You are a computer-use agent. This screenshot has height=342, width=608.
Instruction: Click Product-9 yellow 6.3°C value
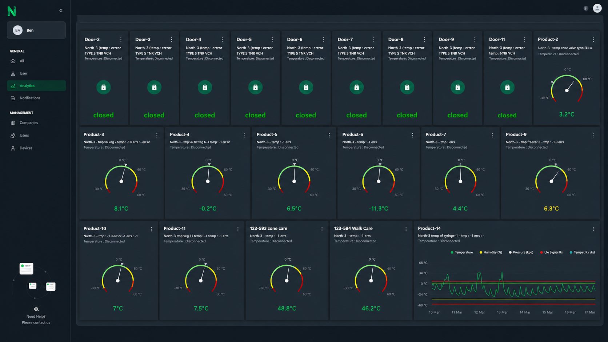pyautogui.click(x=551, y=209)
